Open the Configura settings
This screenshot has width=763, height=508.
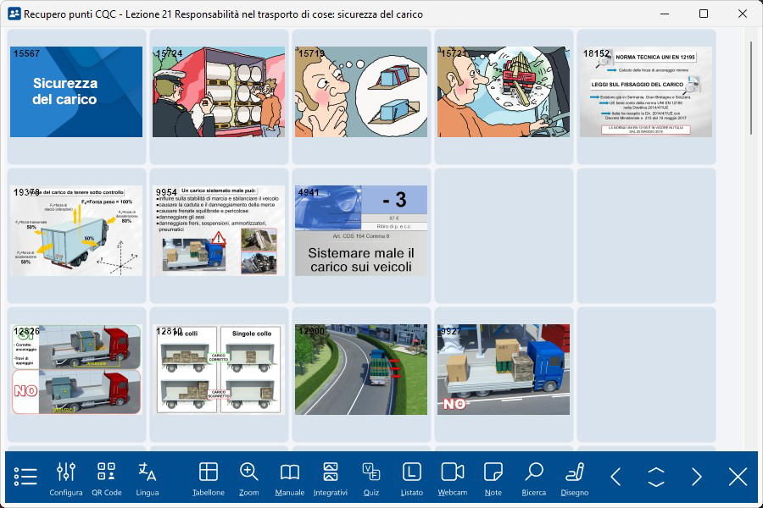[x=65, y=479]
